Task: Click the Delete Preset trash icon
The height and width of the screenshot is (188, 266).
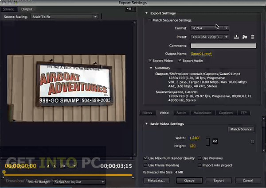Action: tap(252, 37)
